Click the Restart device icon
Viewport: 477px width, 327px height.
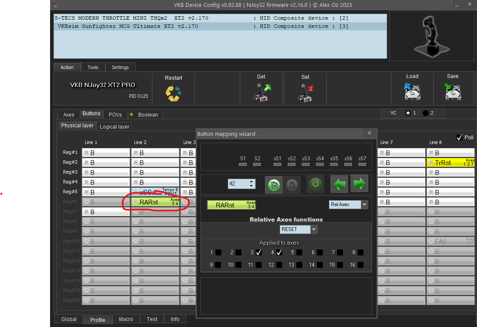173,93
